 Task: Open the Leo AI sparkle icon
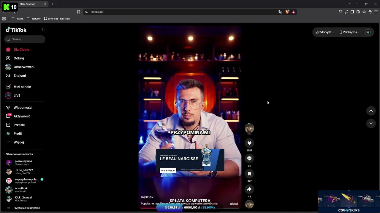tap(364, 12)
